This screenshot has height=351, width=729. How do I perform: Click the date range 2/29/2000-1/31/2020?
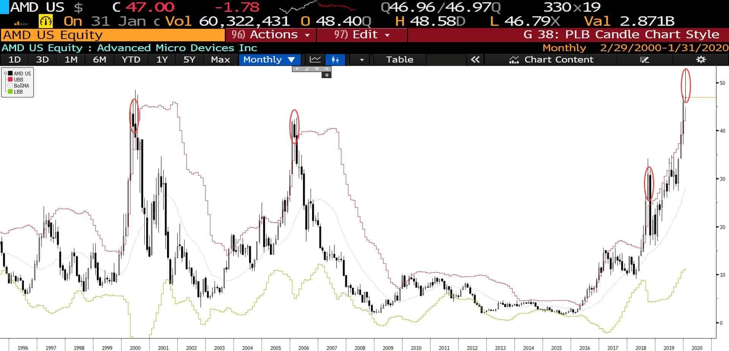pyautogui.click(x=664, y=48)
